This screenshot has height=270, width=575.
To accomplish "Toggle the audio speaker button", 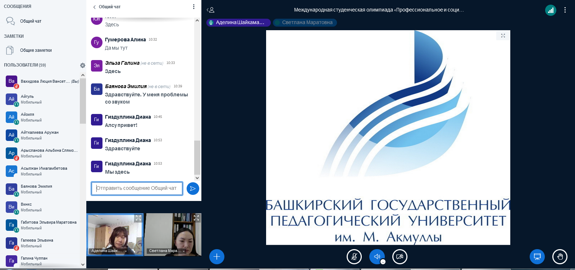I will point(377,257).
